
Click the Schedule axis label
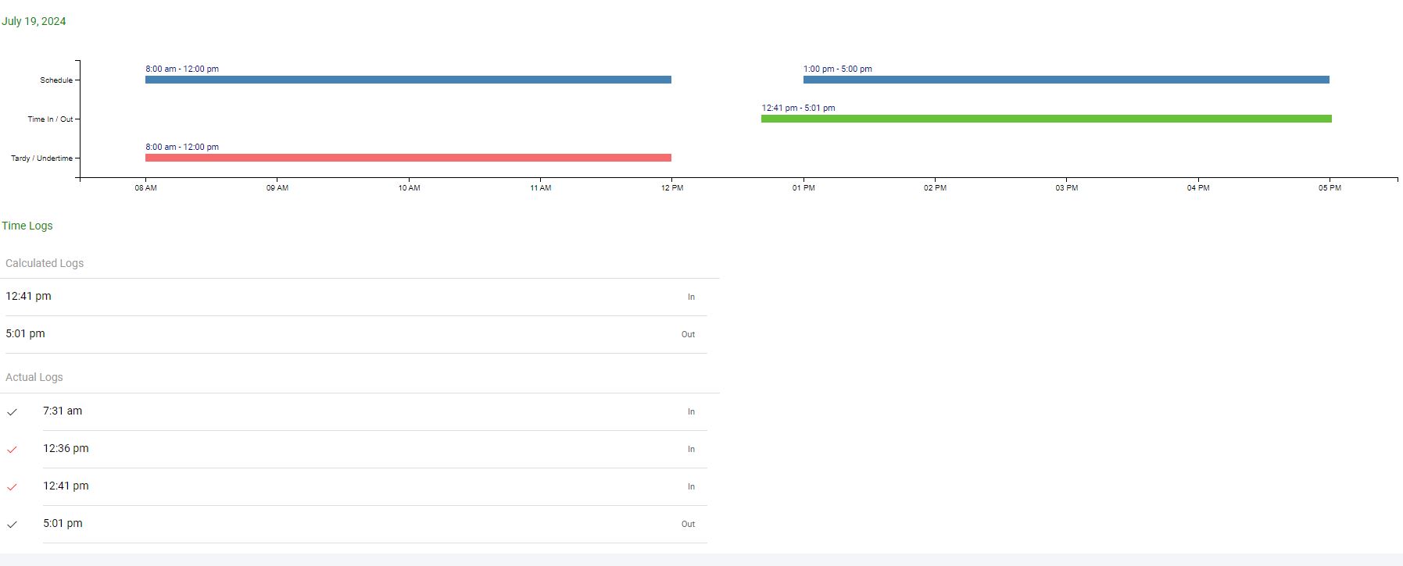click(x=56, y=80)
